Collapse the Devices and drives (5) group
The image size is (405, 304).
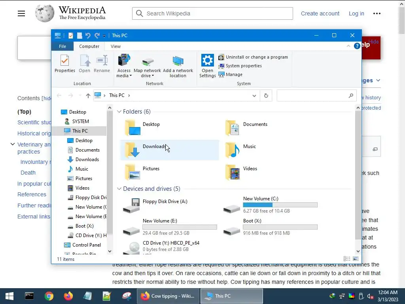pos(119,189)
